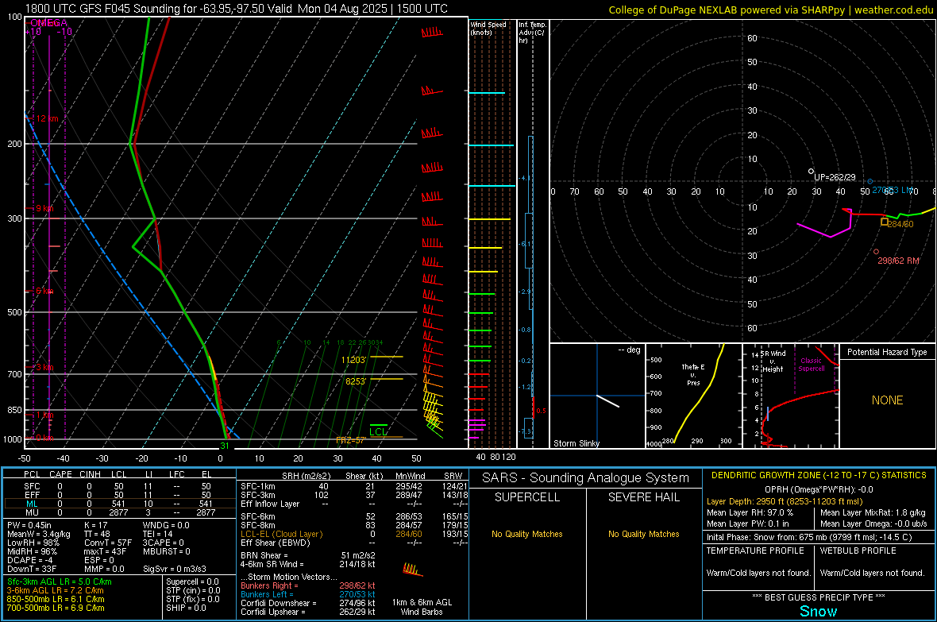
Task: Click the Bunkers Left storm motion line
Action: (x=308, y=594)
